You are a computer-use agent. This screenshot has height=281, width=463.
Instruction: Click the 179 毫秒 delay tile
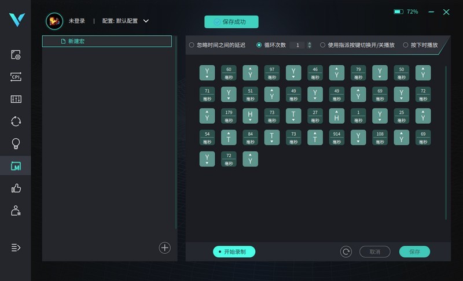[x=229, y=116]
